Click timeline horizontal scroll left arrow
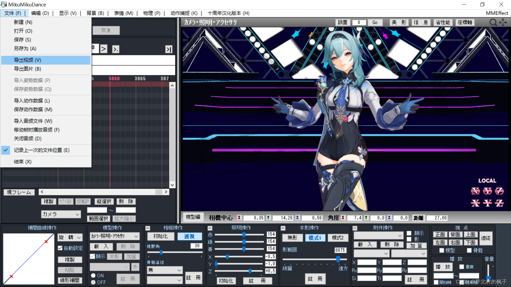Viewport: 511px width, 287px height. [x=42, y=192]
